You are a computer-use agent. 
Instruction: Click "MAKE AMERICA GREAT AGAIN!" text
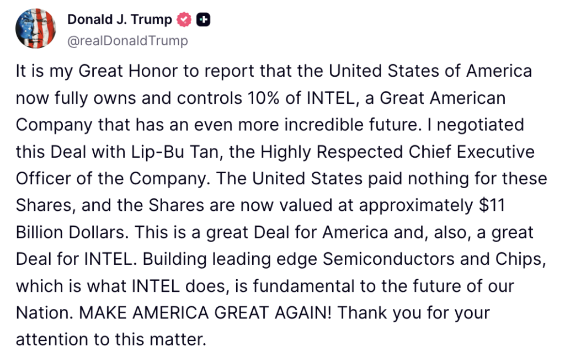pos(205,313)
